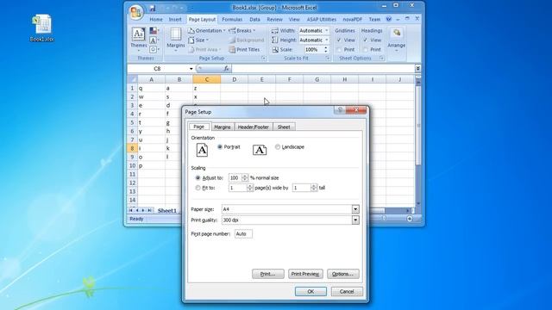Click the Background button in ribbon

[x=247, y=40]
